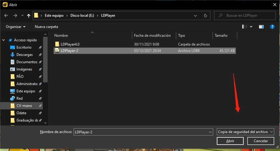Expand the file name history dropdown

click(210, 132)
